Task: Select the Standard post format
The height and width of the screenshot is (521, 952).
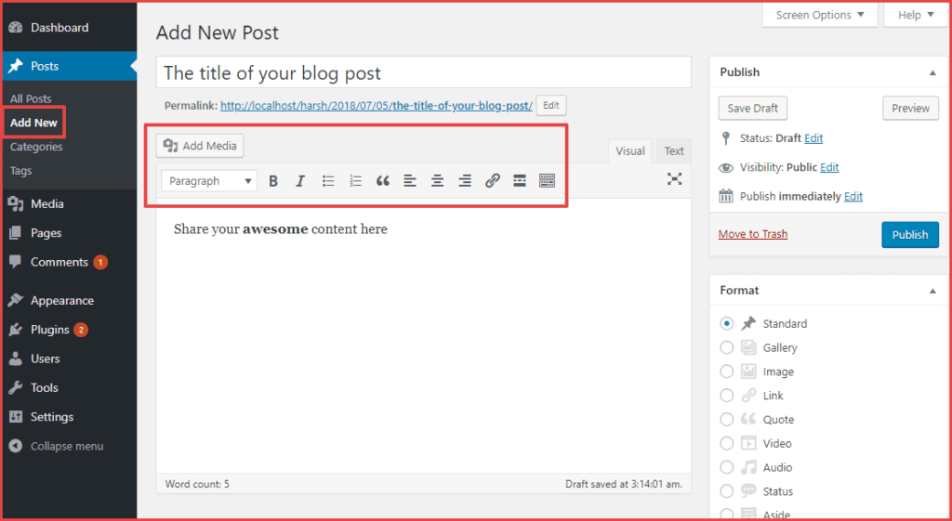Action: [727, 324]
